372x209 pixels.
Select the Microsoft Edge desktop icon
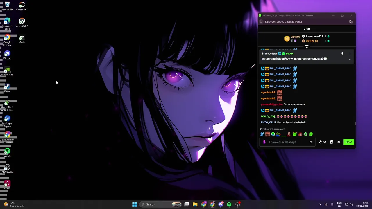7,24
